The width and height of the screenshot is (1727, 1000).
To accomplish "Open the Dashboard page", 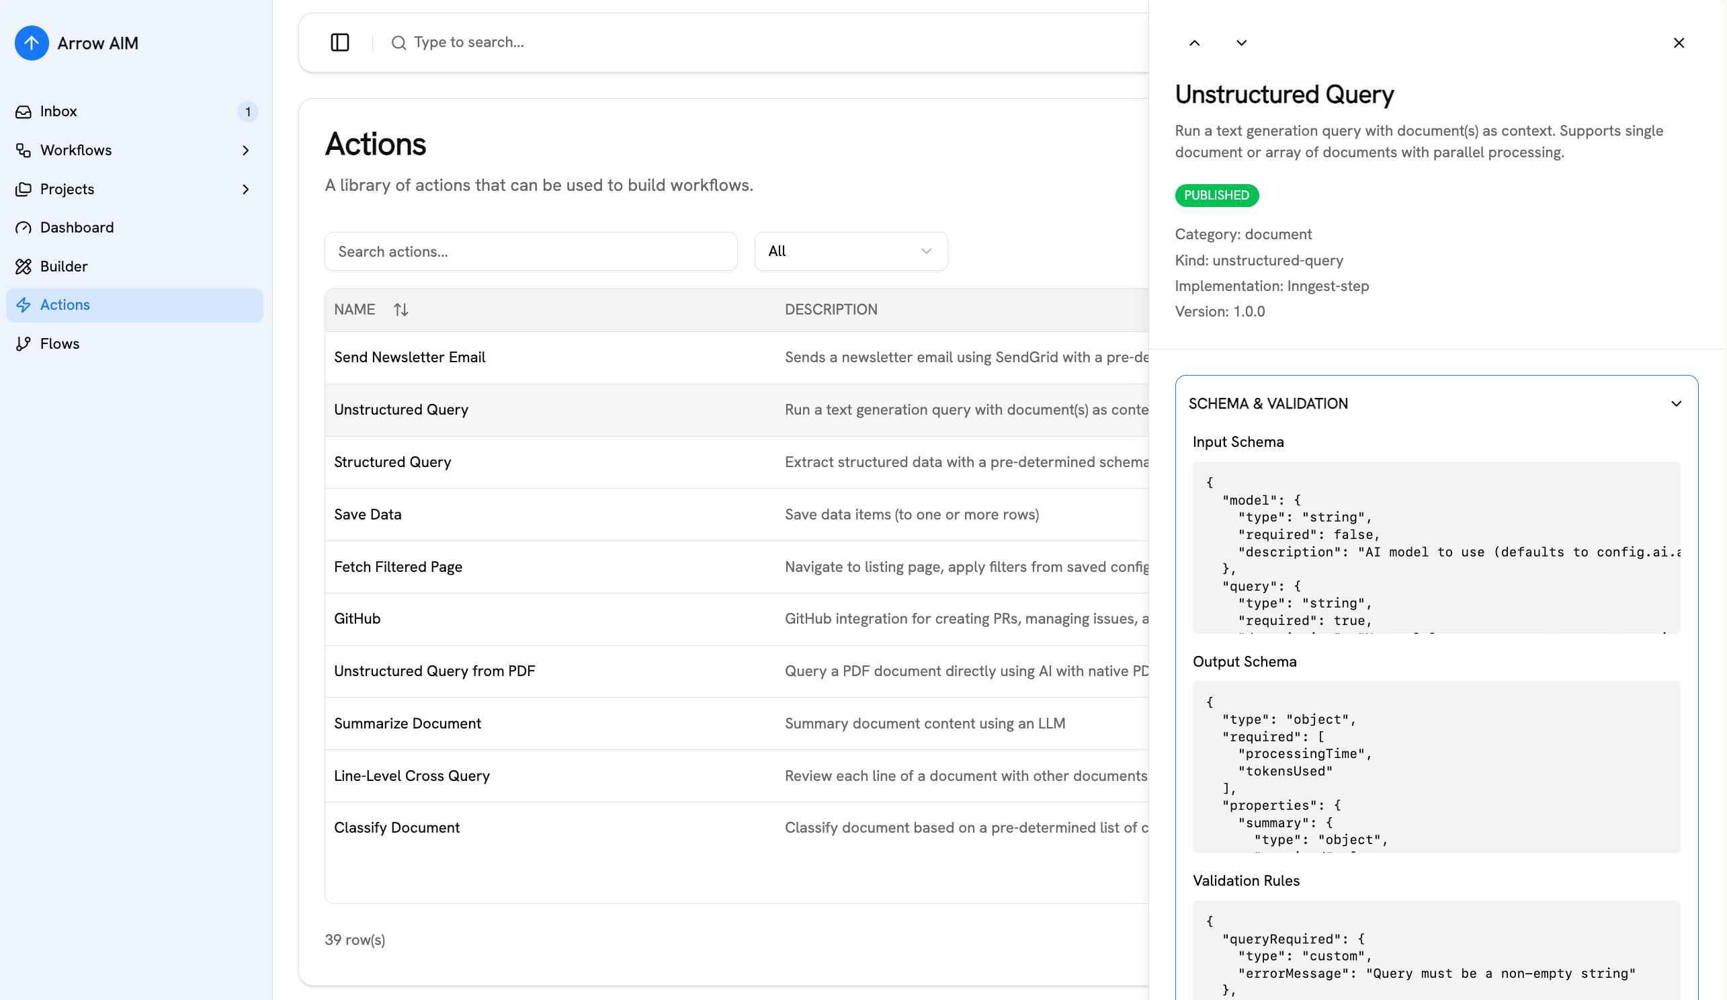I will pyautogui.click(x=76, y=227).
